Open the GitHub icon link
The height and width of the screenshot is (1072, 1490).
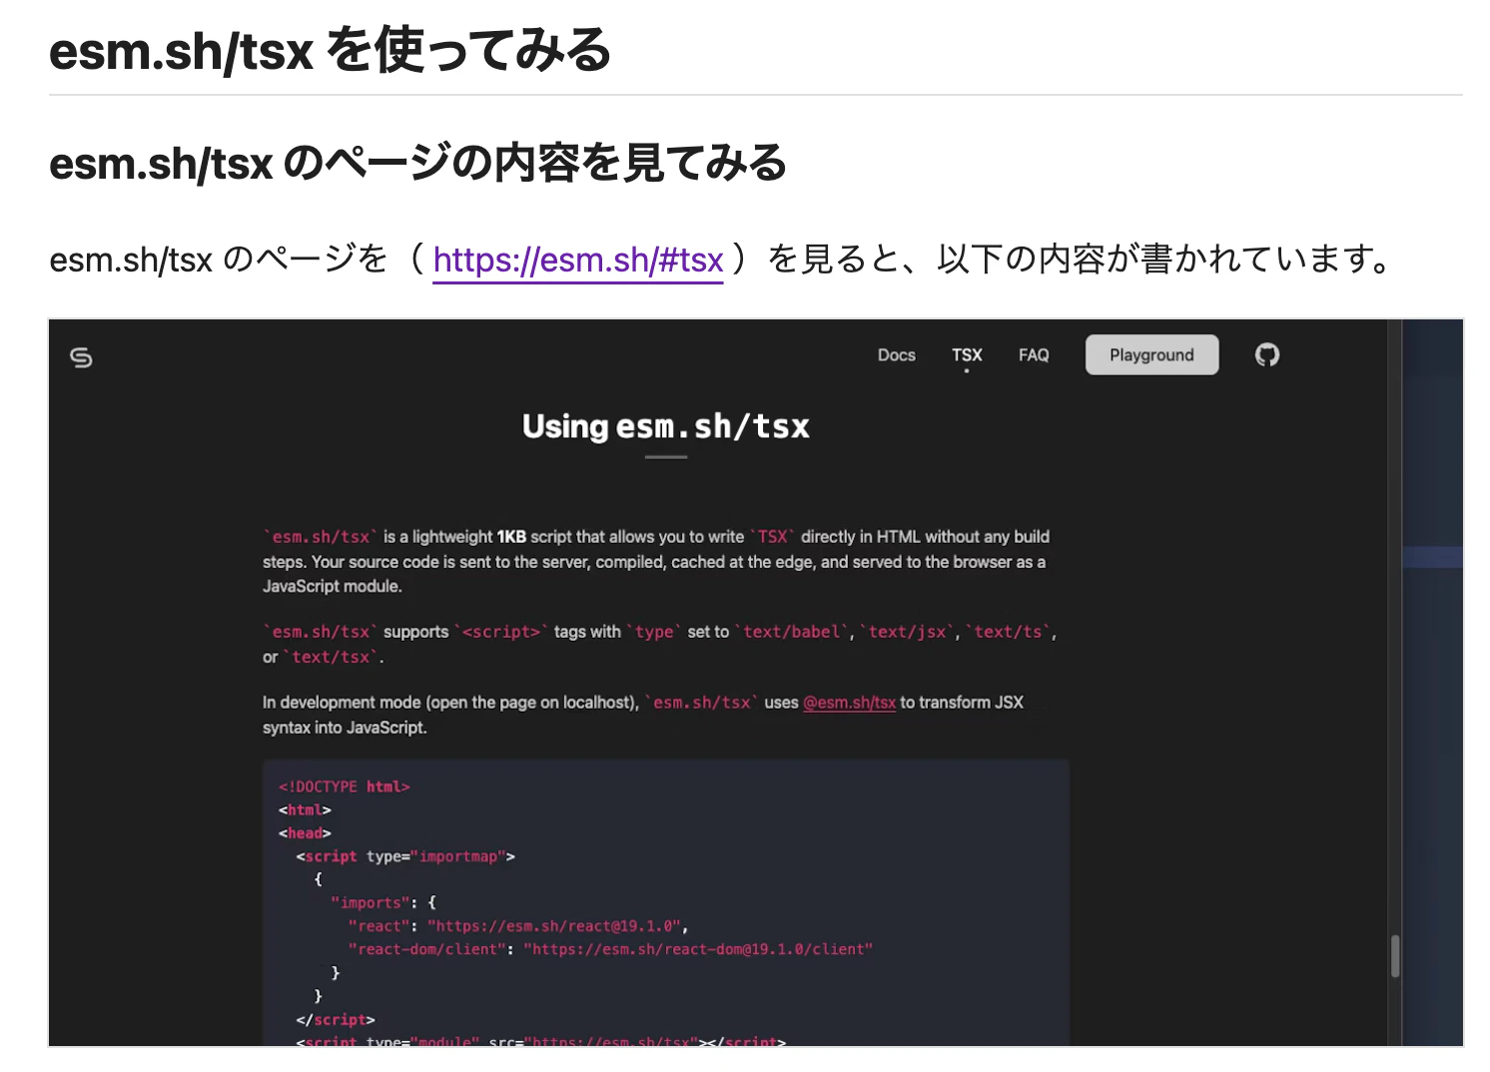1267,354
